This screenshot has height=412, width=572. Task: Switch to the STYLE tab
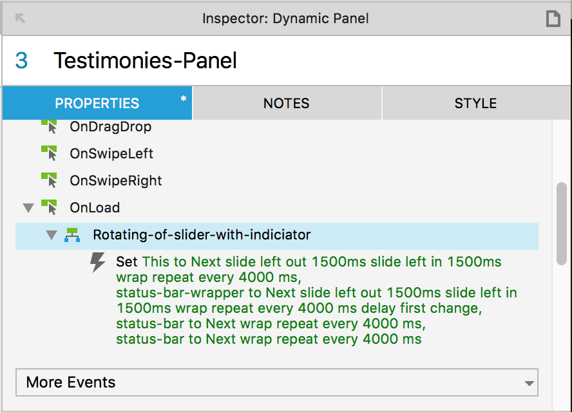click(x=476, y=103)
